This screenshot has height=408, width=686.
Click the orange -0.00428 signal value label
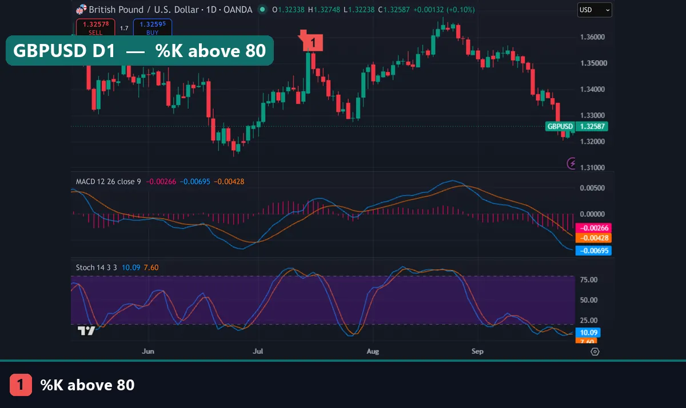coord(595,238)
